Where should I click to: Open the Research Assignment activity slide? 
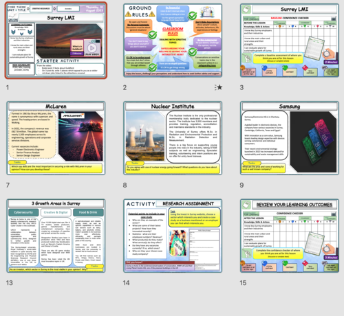coord(173,236)
